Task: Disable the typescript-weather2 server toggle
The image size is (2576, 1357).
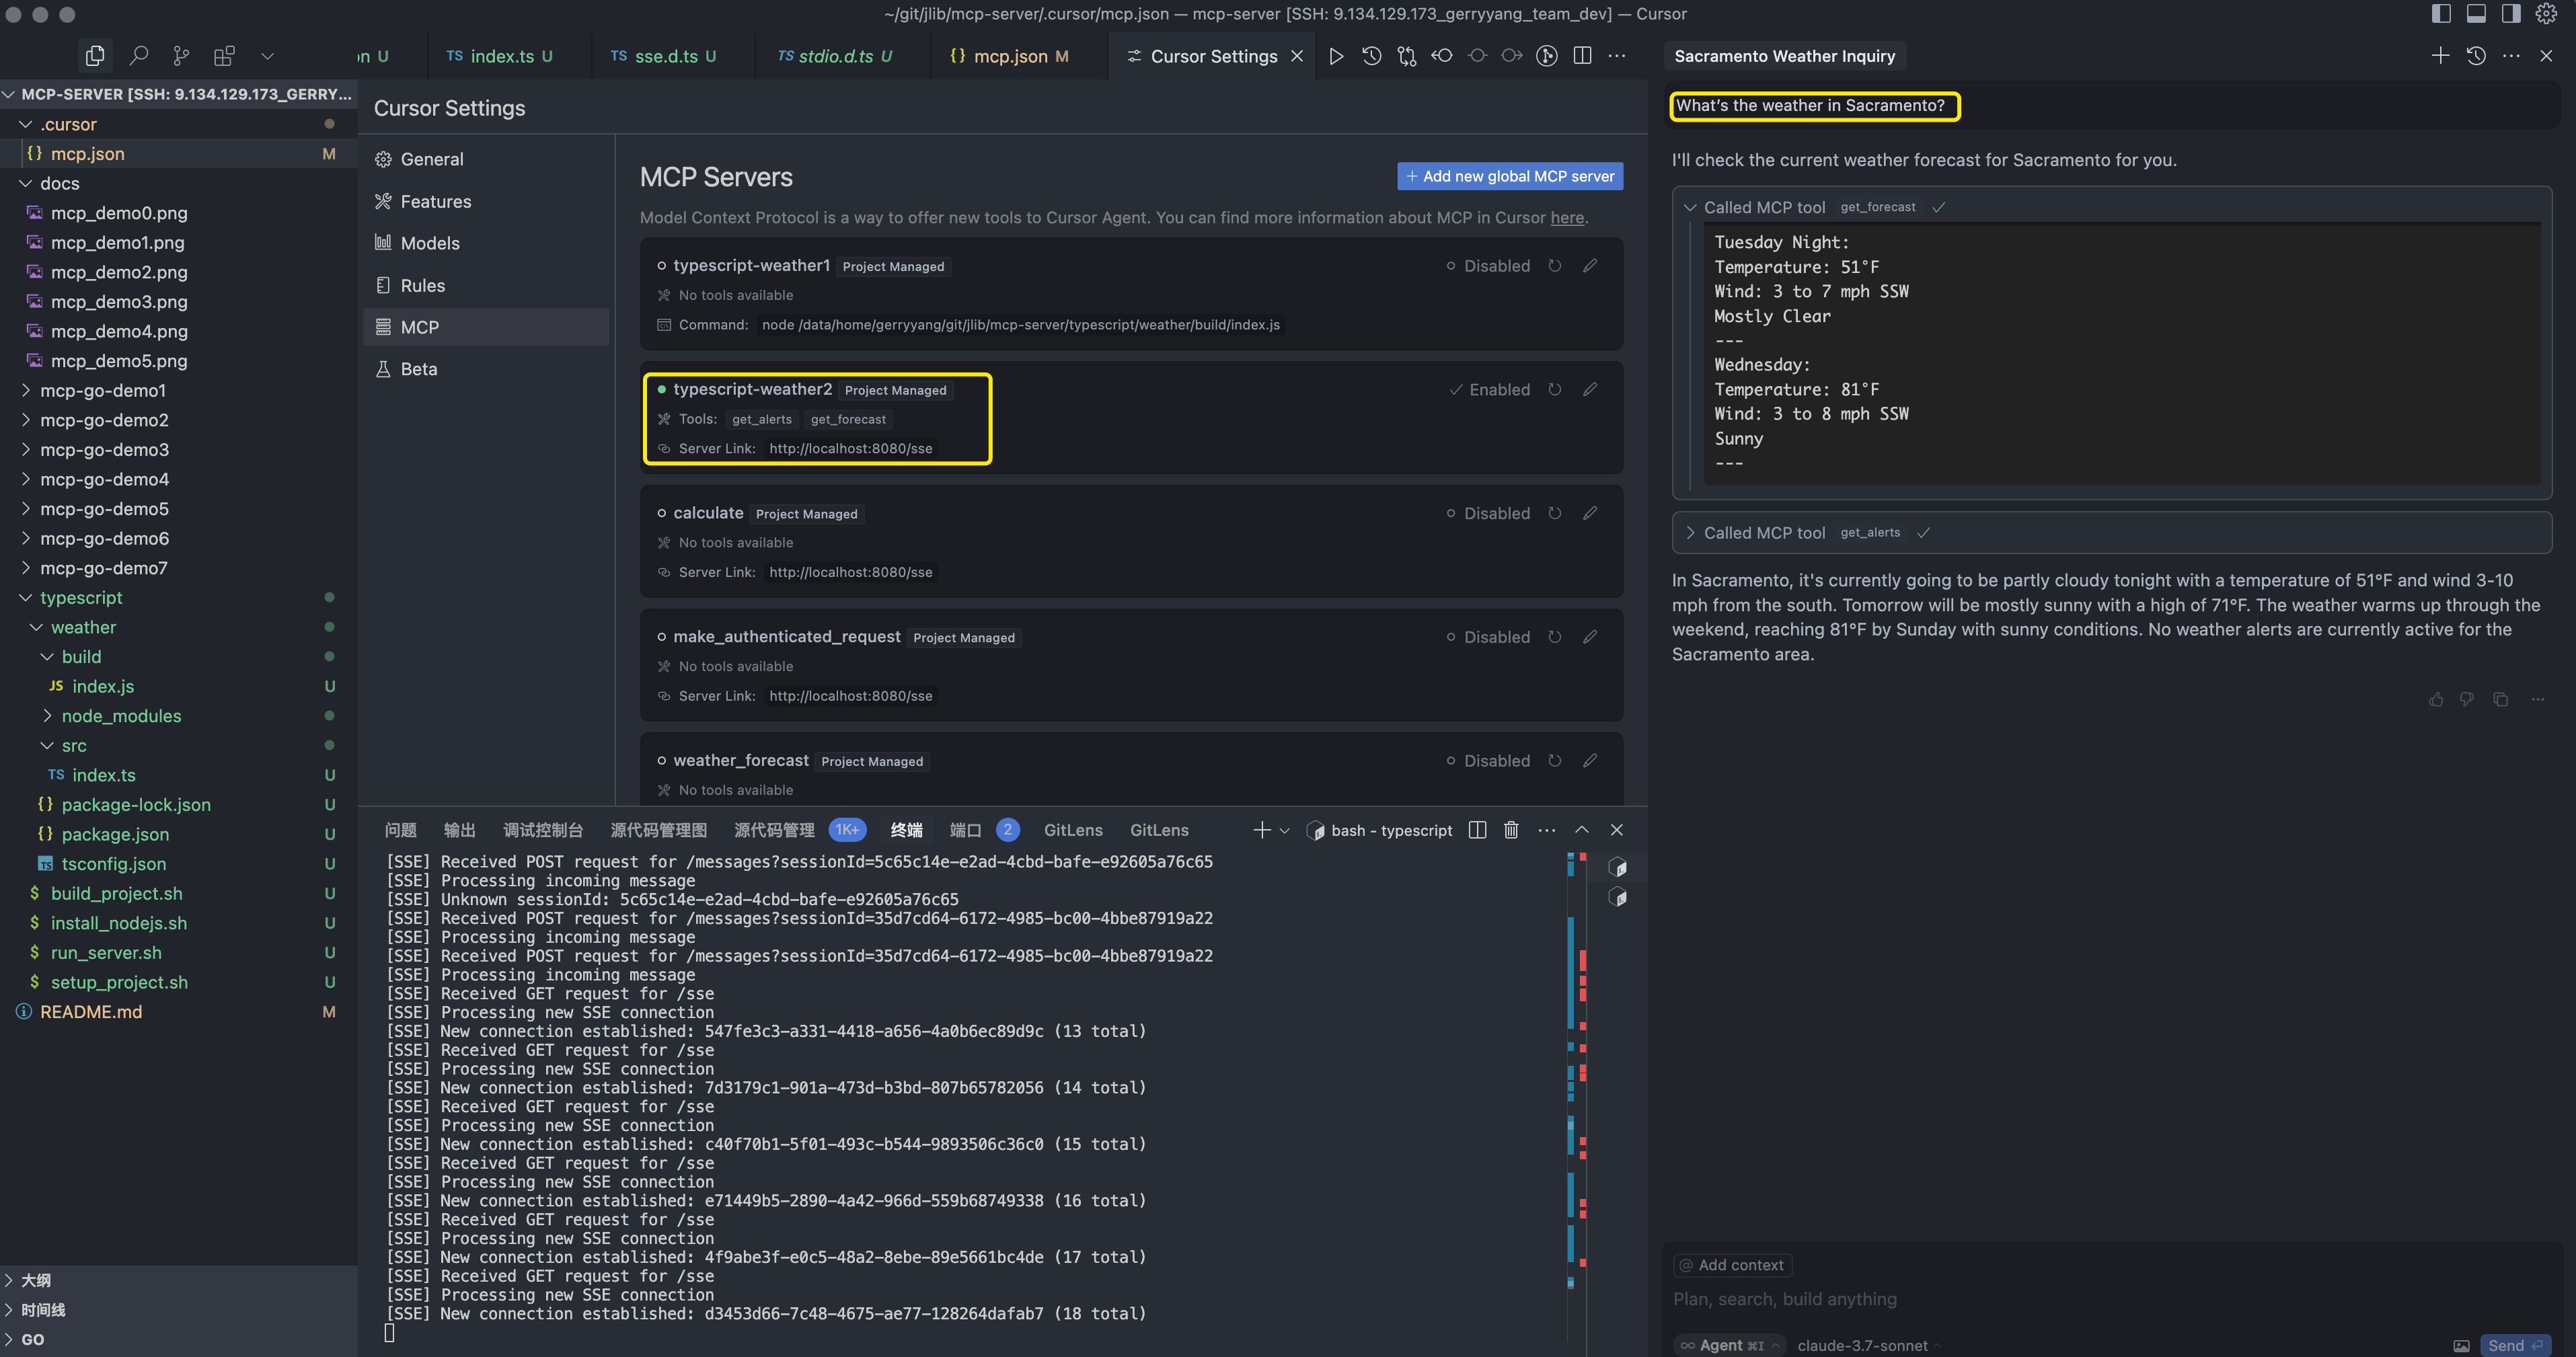Action: [1490, 390]
